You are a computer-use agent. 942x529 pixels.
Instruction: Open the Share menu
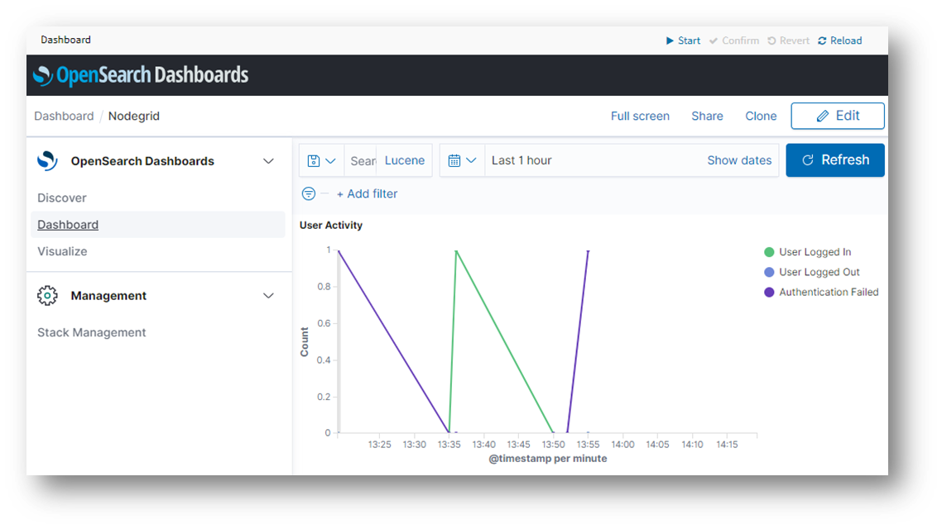pos(707,116)
